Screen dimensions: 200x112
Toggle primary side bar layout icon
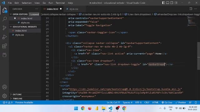click(x=163, y=3)
